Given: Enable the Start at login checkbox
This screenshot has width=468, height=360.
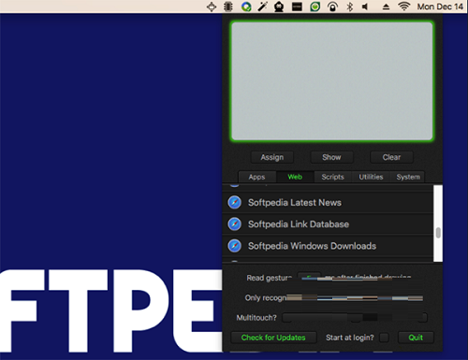Looking at the screenshot, I should coord(384,338).
